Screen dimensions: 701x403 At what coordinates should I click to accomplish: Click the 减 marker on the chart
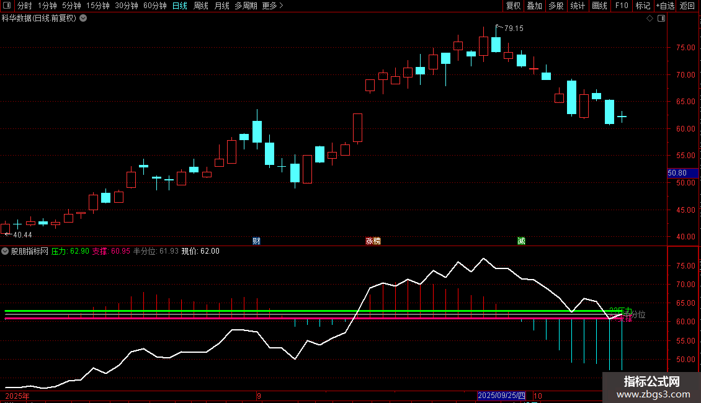coord(521,241)
